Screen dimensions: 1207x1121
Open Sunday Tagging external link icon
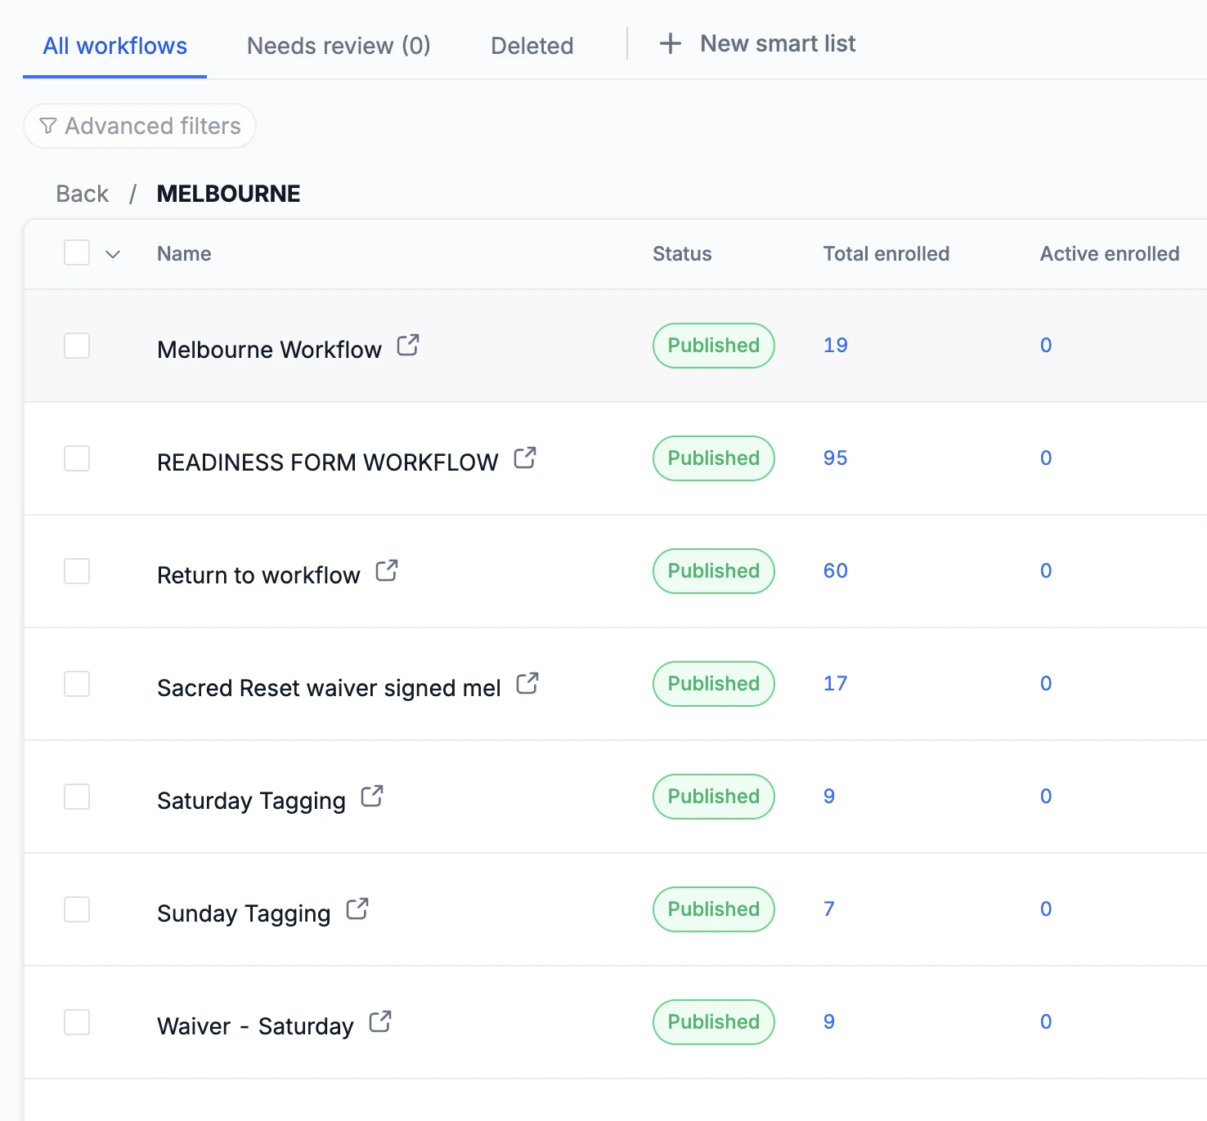pos(357,909)
